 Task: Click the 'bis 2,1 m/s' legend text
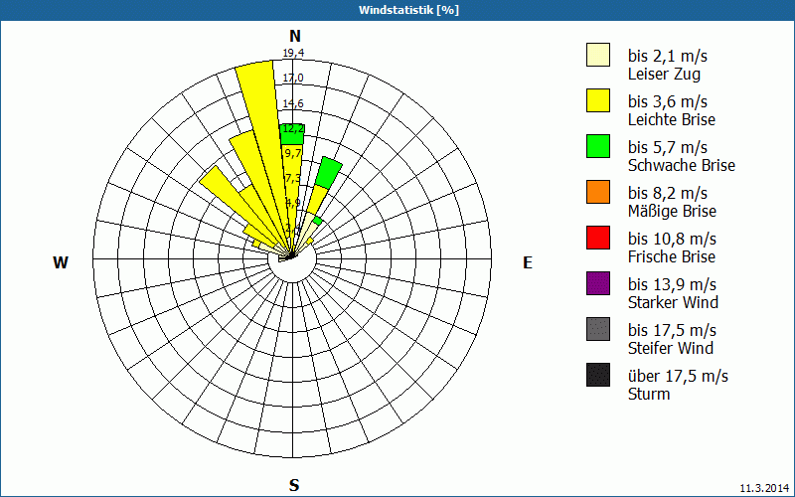(667, 56)
